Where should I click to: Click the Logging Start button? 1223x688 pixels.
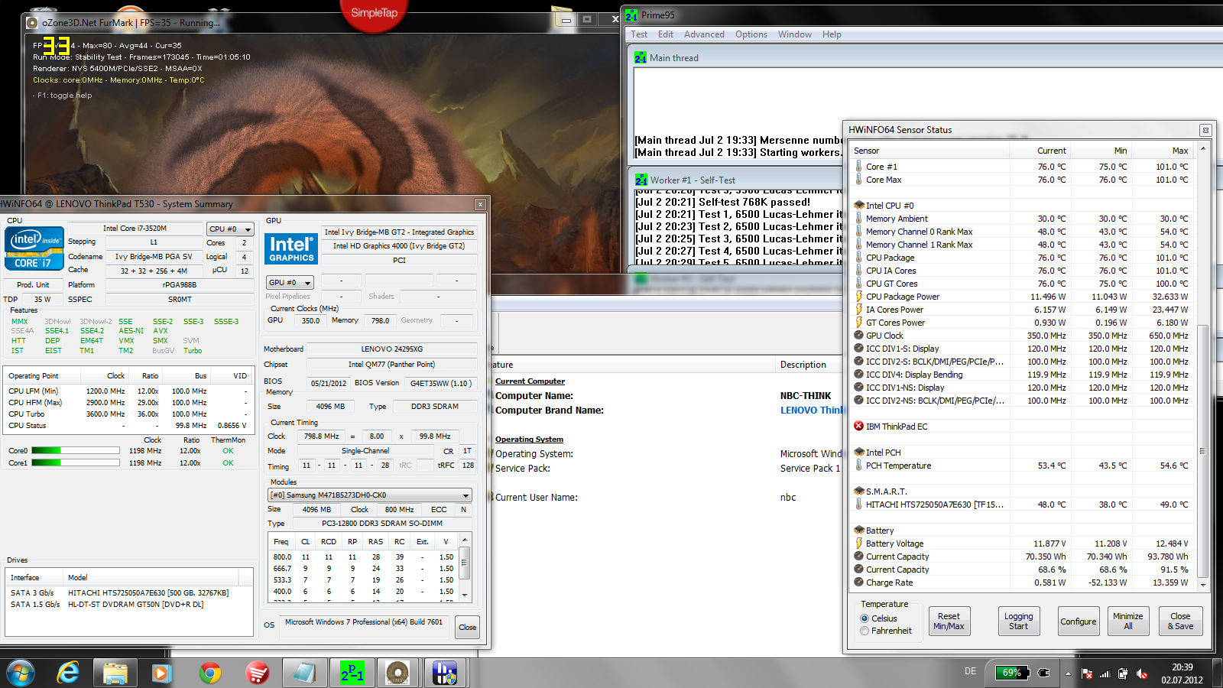(1018, 621)
